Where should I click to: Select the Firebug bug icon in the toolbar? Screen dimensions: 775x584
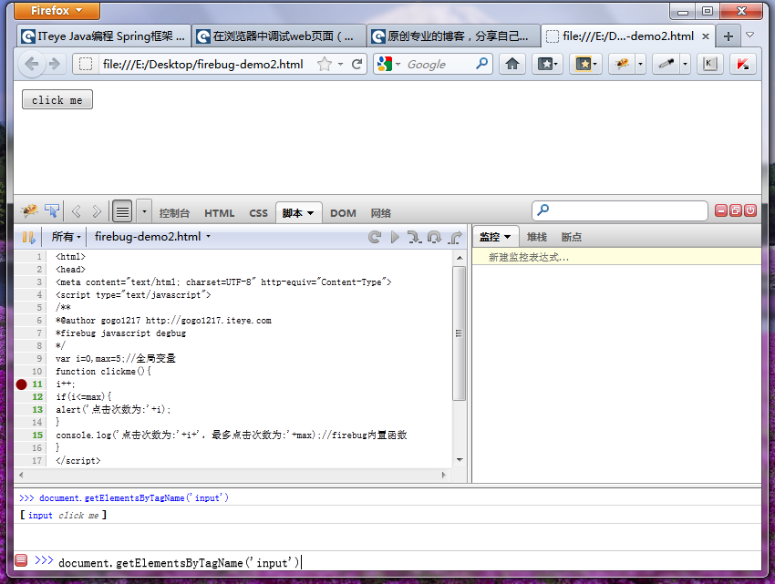(27, 211)
